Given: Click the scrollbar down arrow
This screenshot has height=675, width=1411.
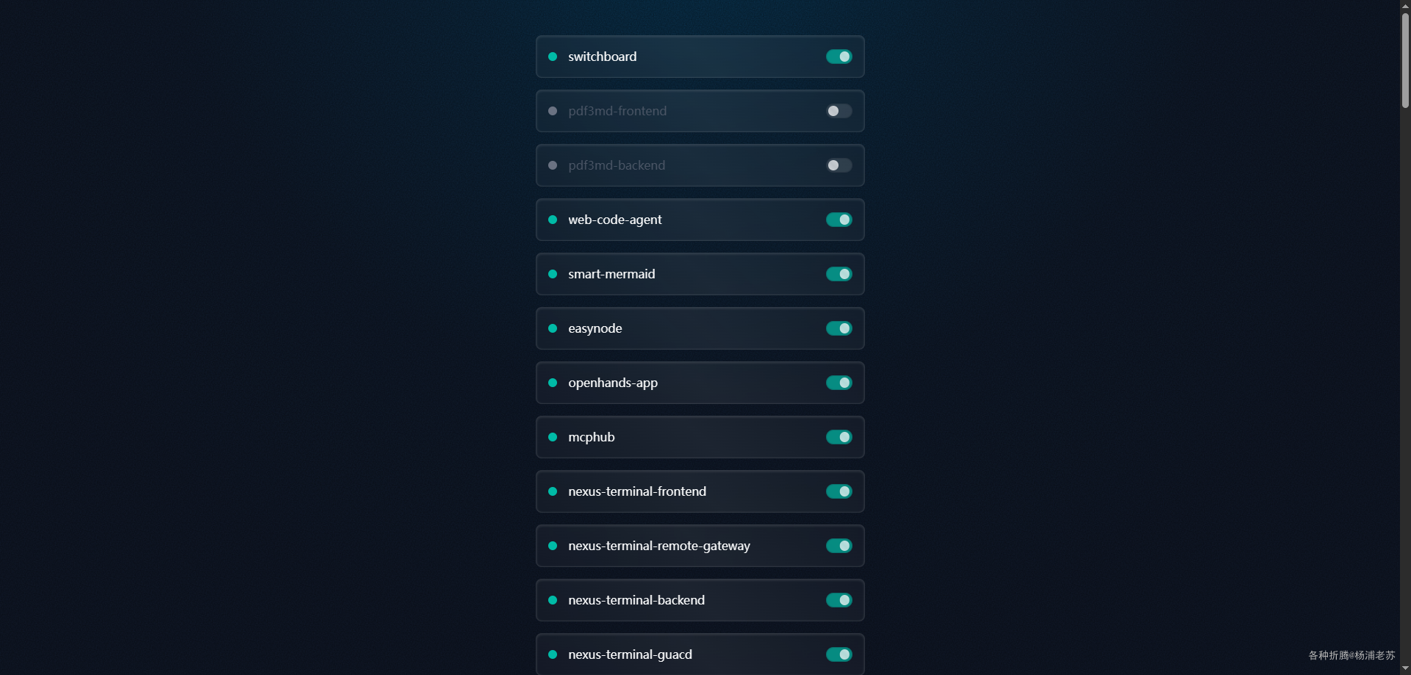Looking at the screenshot, I should 1405,668.
